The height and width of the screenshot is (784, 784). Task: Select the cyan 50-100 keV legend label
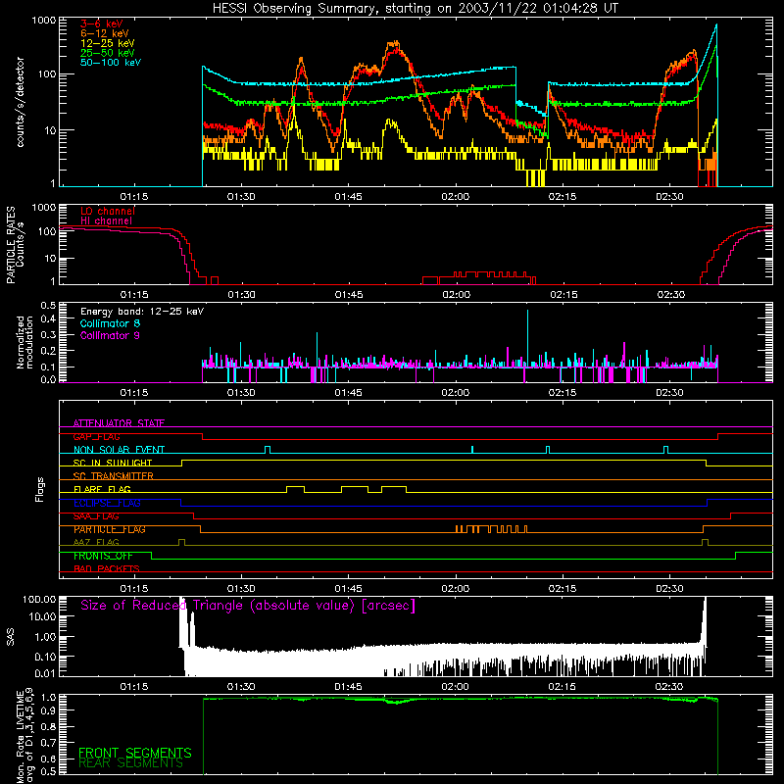111,63
